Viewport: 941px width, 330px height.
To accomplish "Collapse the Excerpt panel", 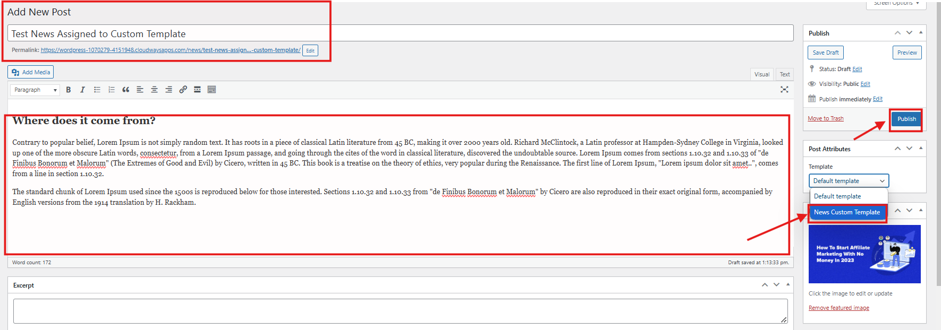I will (788, 285).
